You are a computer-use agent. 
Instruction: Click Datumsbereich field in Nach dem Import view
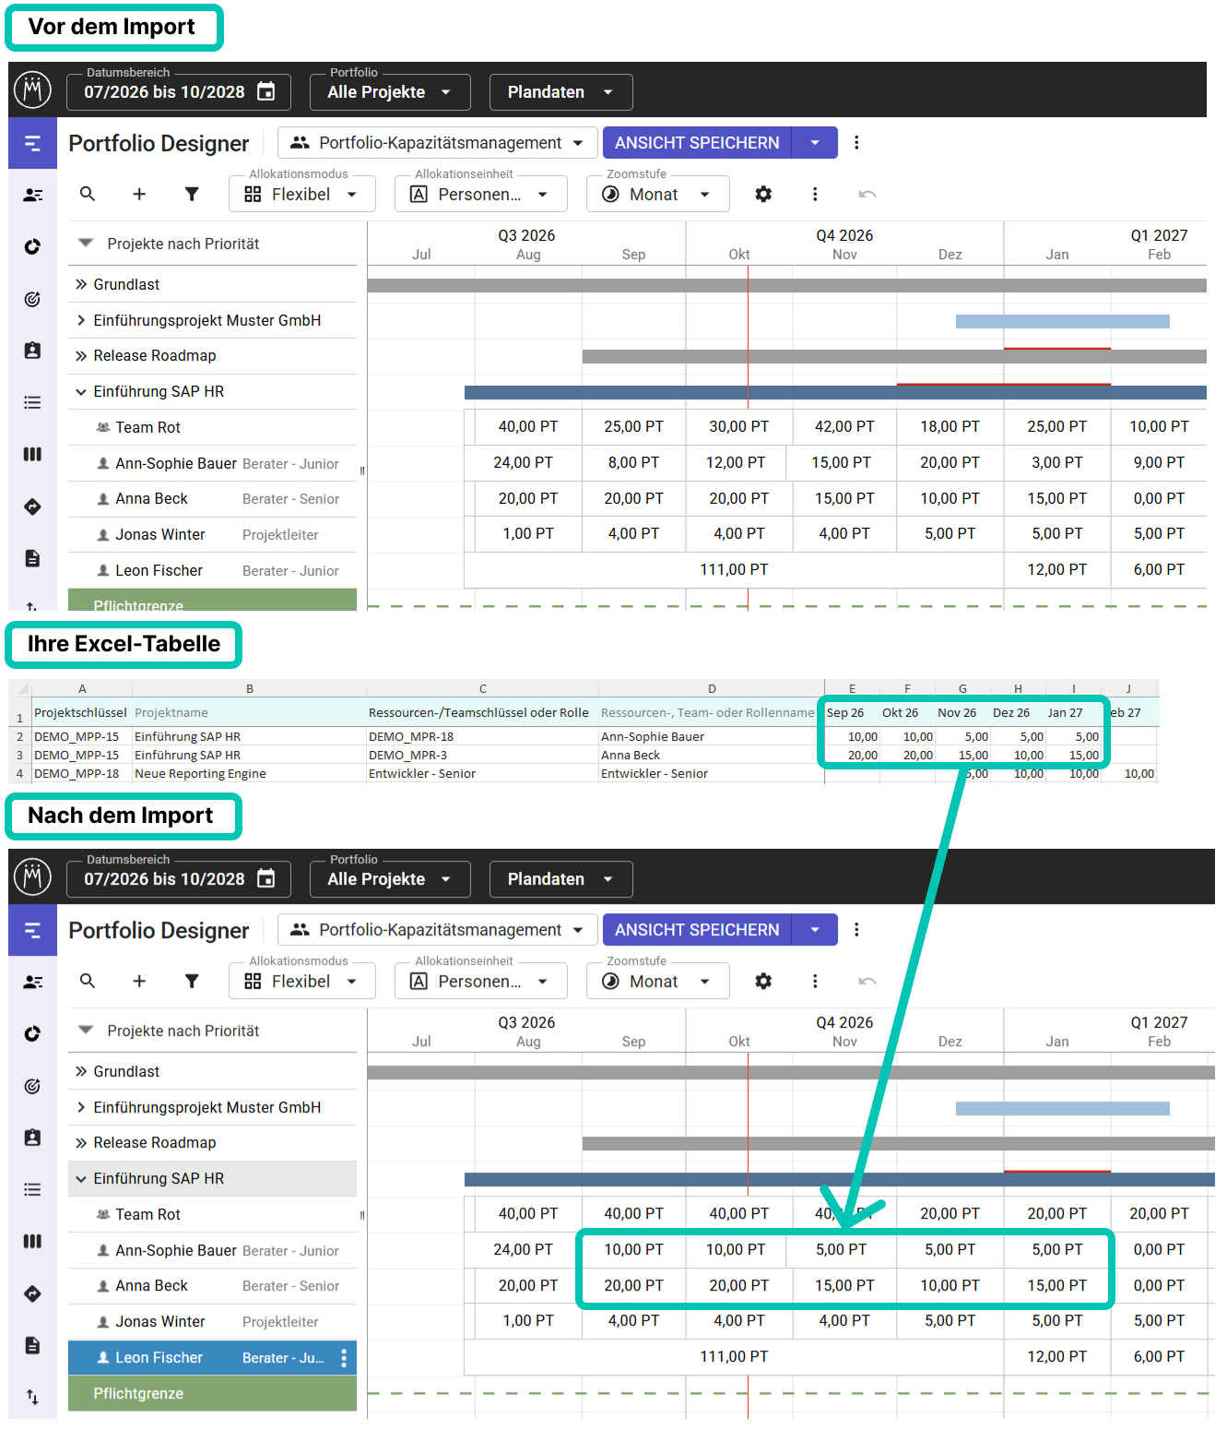pos(179,879)
